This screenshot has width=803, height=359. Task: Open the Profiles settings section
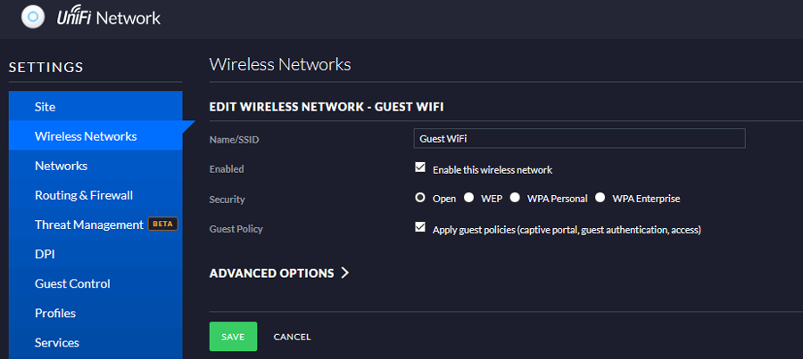55,313
